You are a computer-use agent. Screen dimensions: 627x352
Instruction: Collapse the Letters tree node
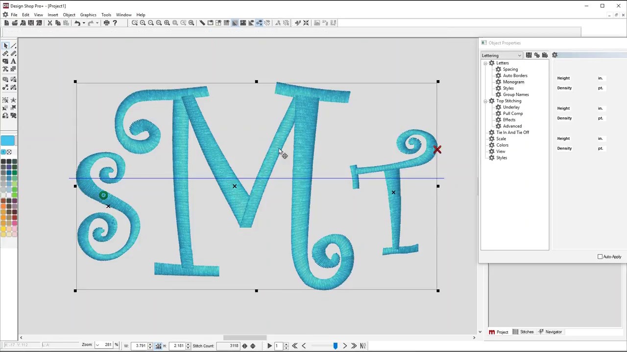pos(485,63)
